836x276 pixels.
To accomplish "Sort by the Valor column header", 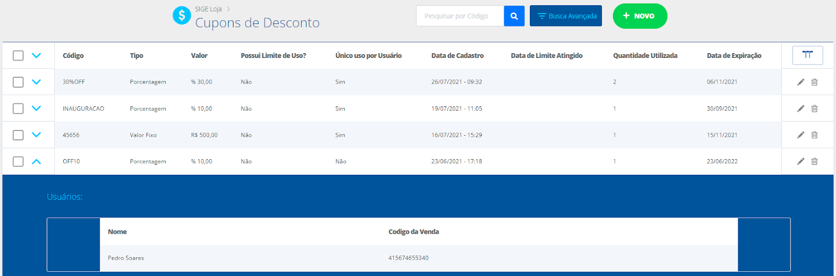I will pos(199,55).
